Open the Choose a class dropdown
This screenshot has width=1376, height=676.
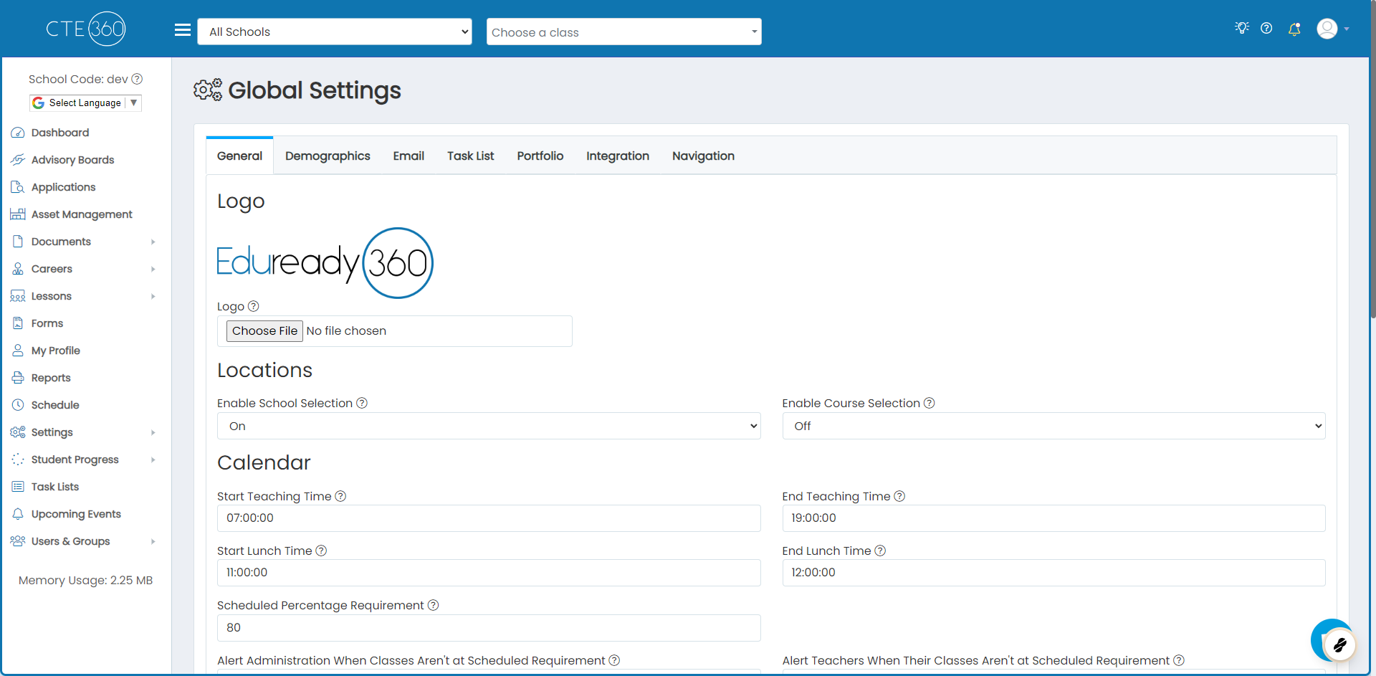623,32
